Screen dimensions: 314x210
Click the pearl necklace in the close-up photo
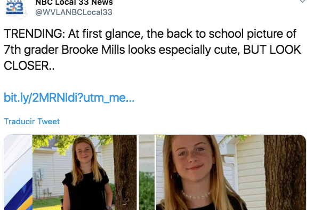click(x=196, y=195)
